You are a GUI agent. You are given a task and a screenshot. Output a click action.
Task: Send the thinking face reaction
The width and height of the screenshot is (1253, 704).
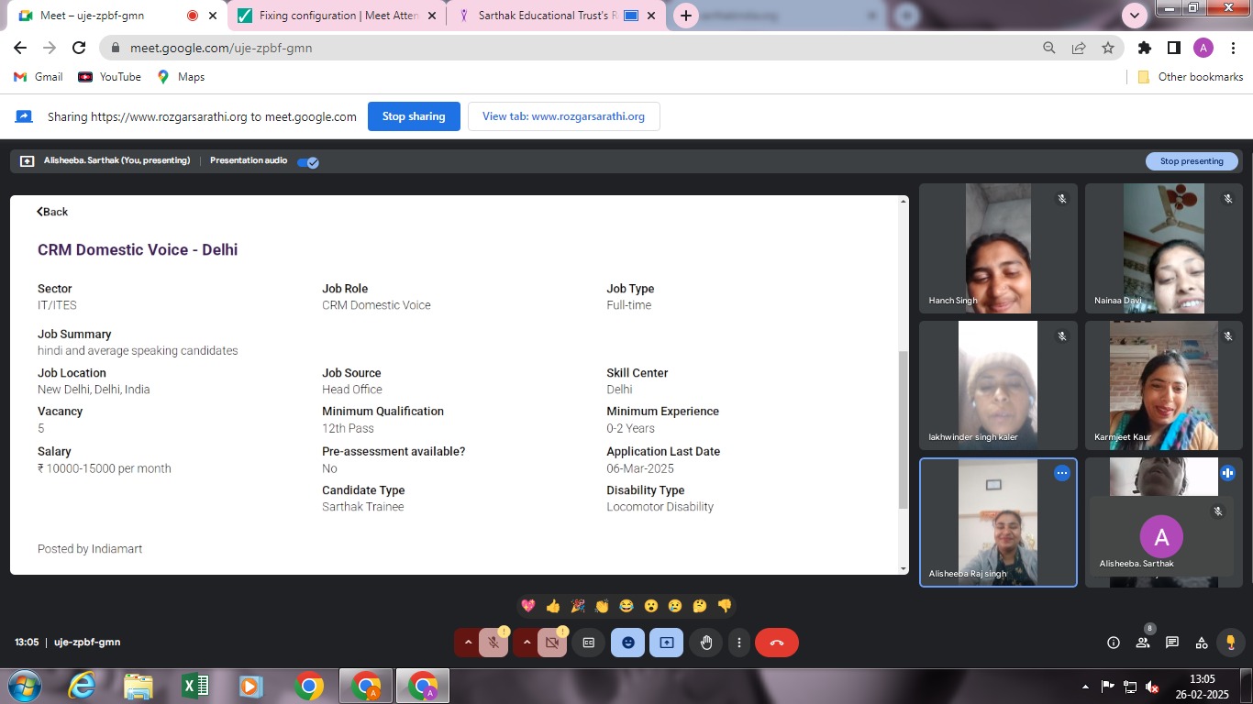pos(700,606)
